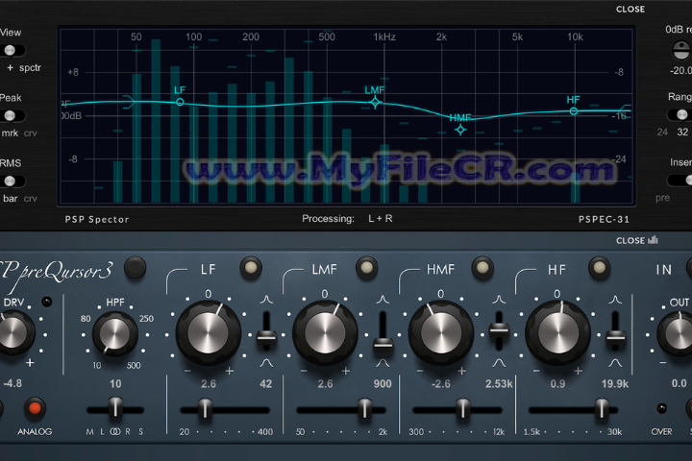Click the DRV drive knob
Viewport: 692px width, 461px height.
(12, 333)
